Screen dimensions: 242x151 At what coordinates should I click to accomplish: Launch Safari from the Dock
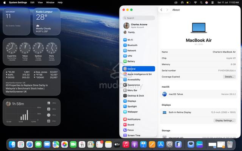[x=29, y=145]
